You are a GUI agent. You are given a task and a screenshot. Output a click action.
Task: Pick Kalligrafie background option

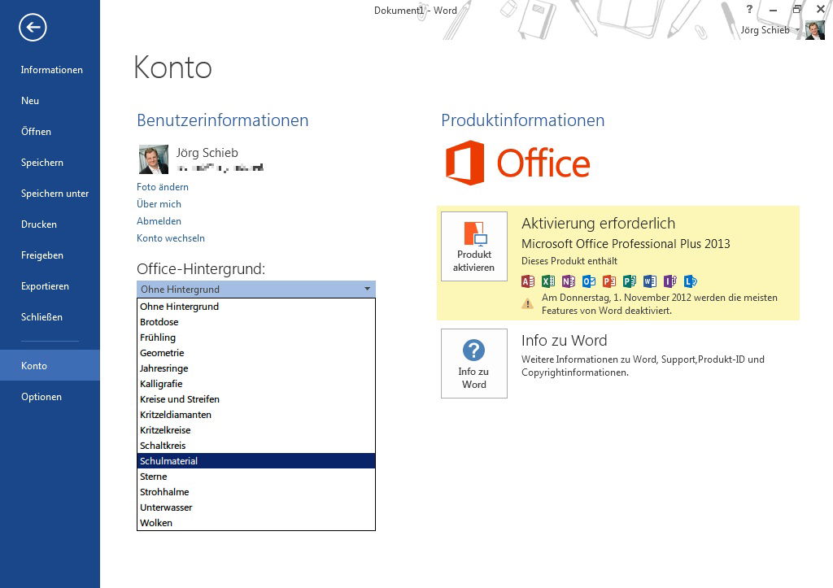(x=256, y=384)
